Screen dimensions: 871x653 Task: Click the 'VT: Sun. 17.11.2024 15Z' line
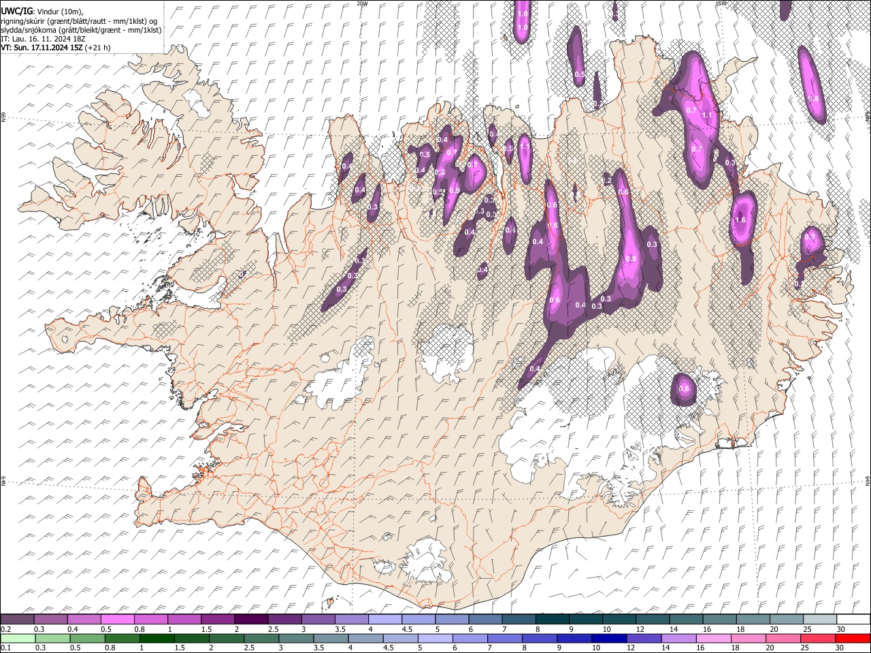(x=42, y=48)
